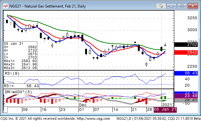201x121 pixels.
Task: Click the DMIwADX^(5) study label
Action: coord(18,92)
